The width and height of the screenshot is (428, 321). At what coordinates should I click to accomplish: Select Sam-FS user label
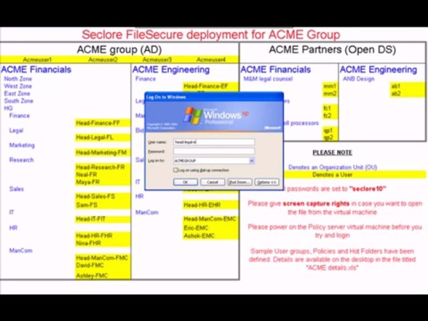click(86, 205)
